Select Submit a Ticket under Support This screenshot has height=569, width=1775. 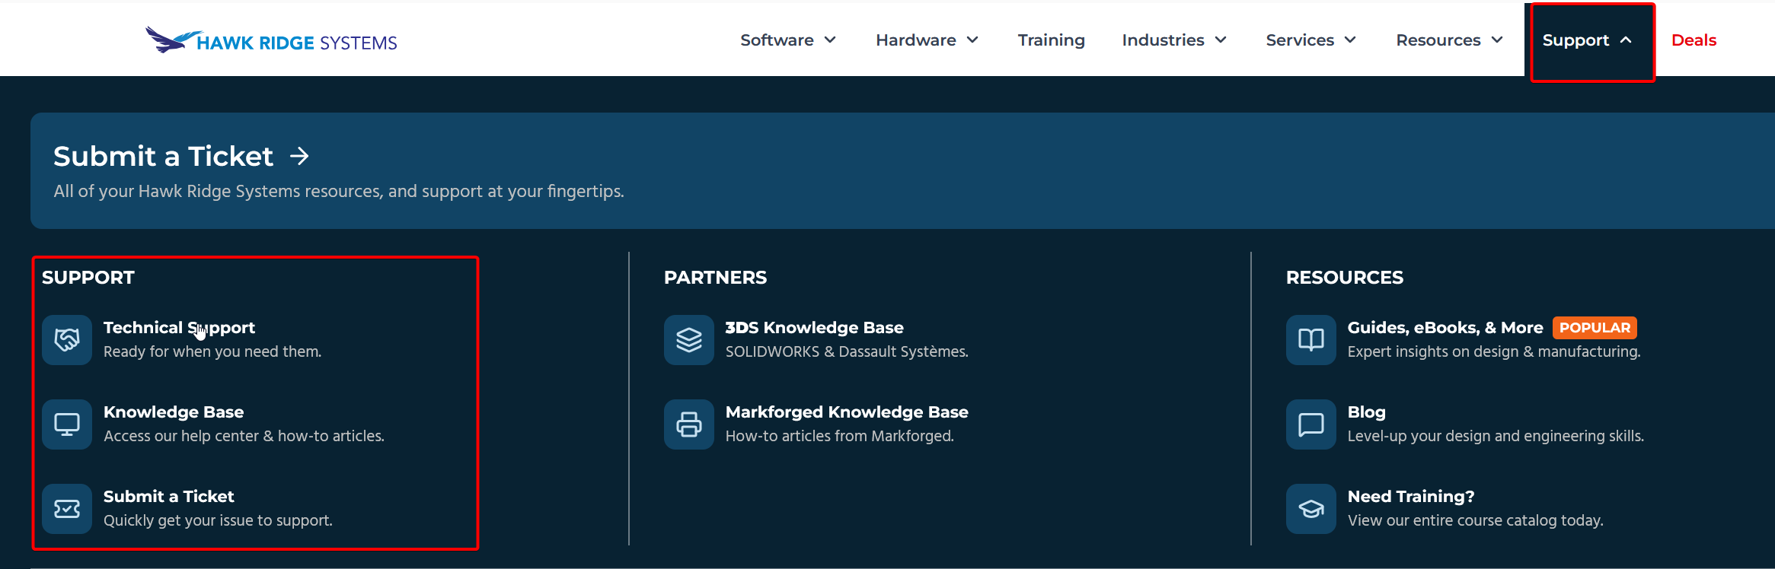tap(169, 496)
